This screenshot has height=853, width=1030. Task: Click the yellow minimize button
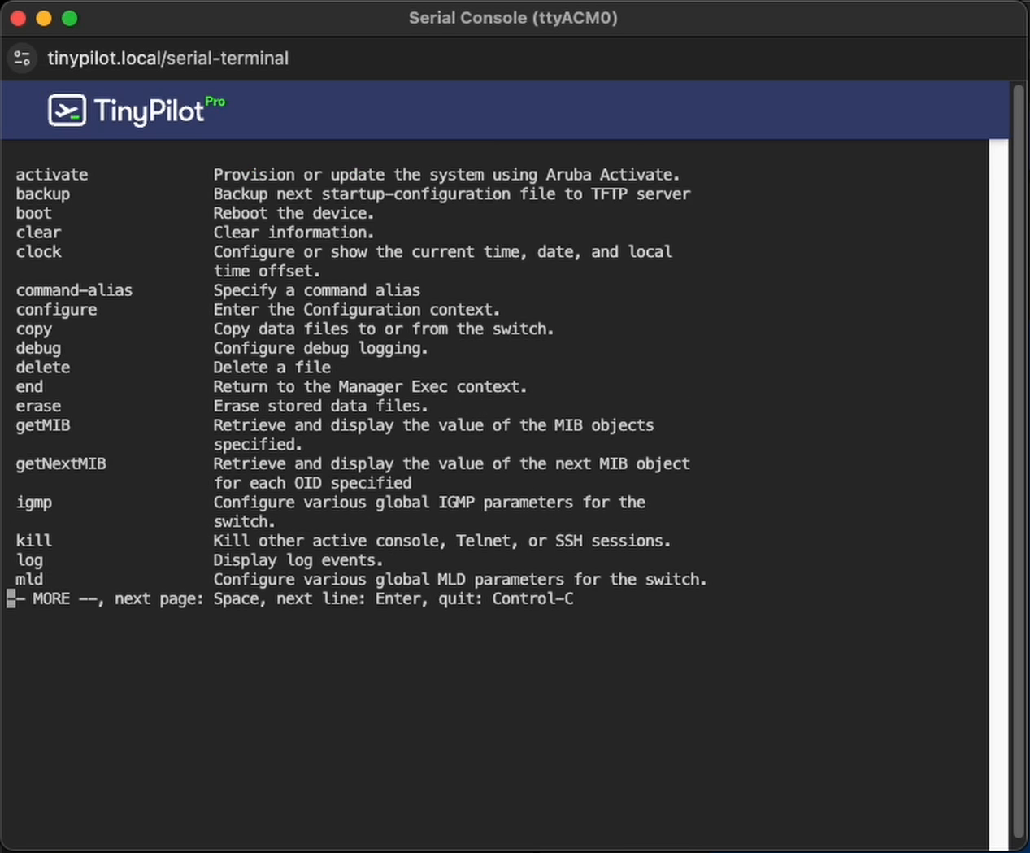click(44, 17)
